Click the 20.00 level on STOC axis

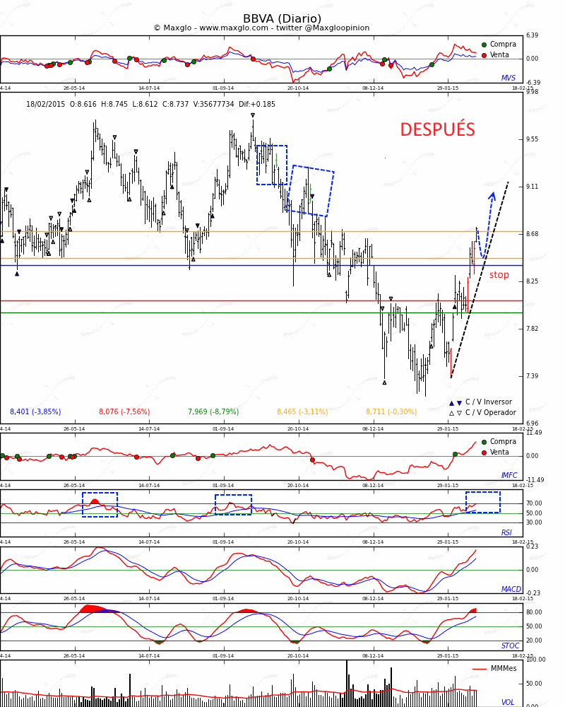coord(534,641)
